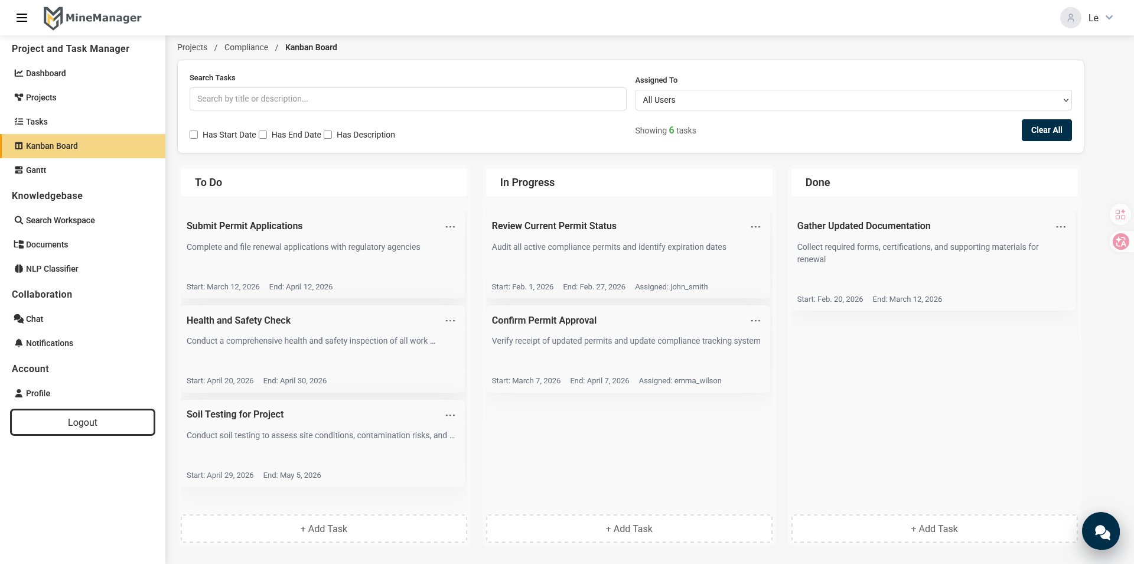
Task: Open Notifications in the sidebar
Action: click(x=83, y=343)
